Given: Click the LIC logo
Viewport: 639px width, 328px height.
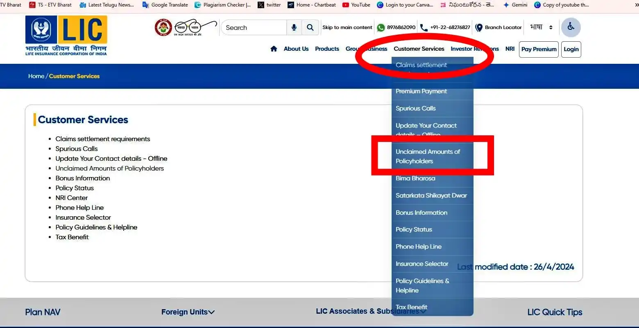Looking at the screenshot, I should pos(66,36).
